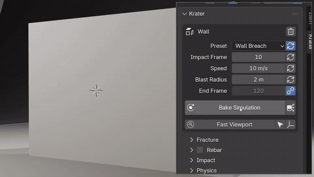314x177 pixels.
Task: Click the Impact Frame field showing 10
Action: 259,57
